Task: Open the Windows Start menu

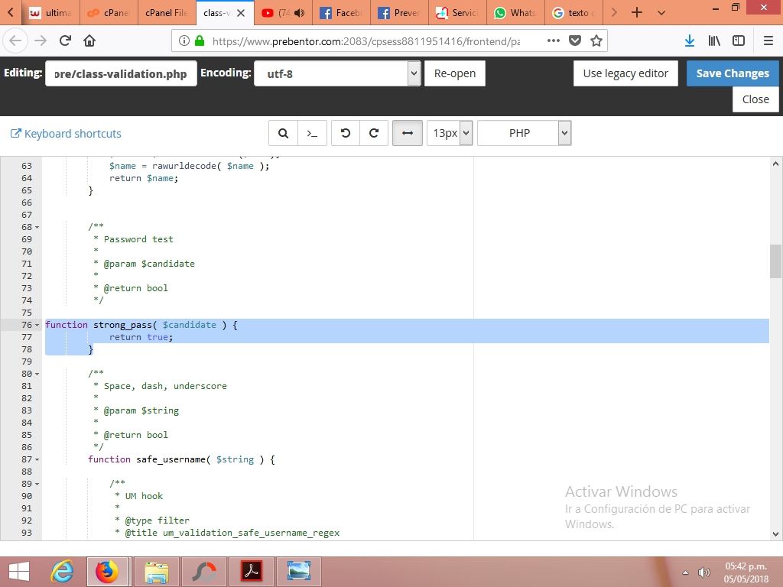Action: 19,572
